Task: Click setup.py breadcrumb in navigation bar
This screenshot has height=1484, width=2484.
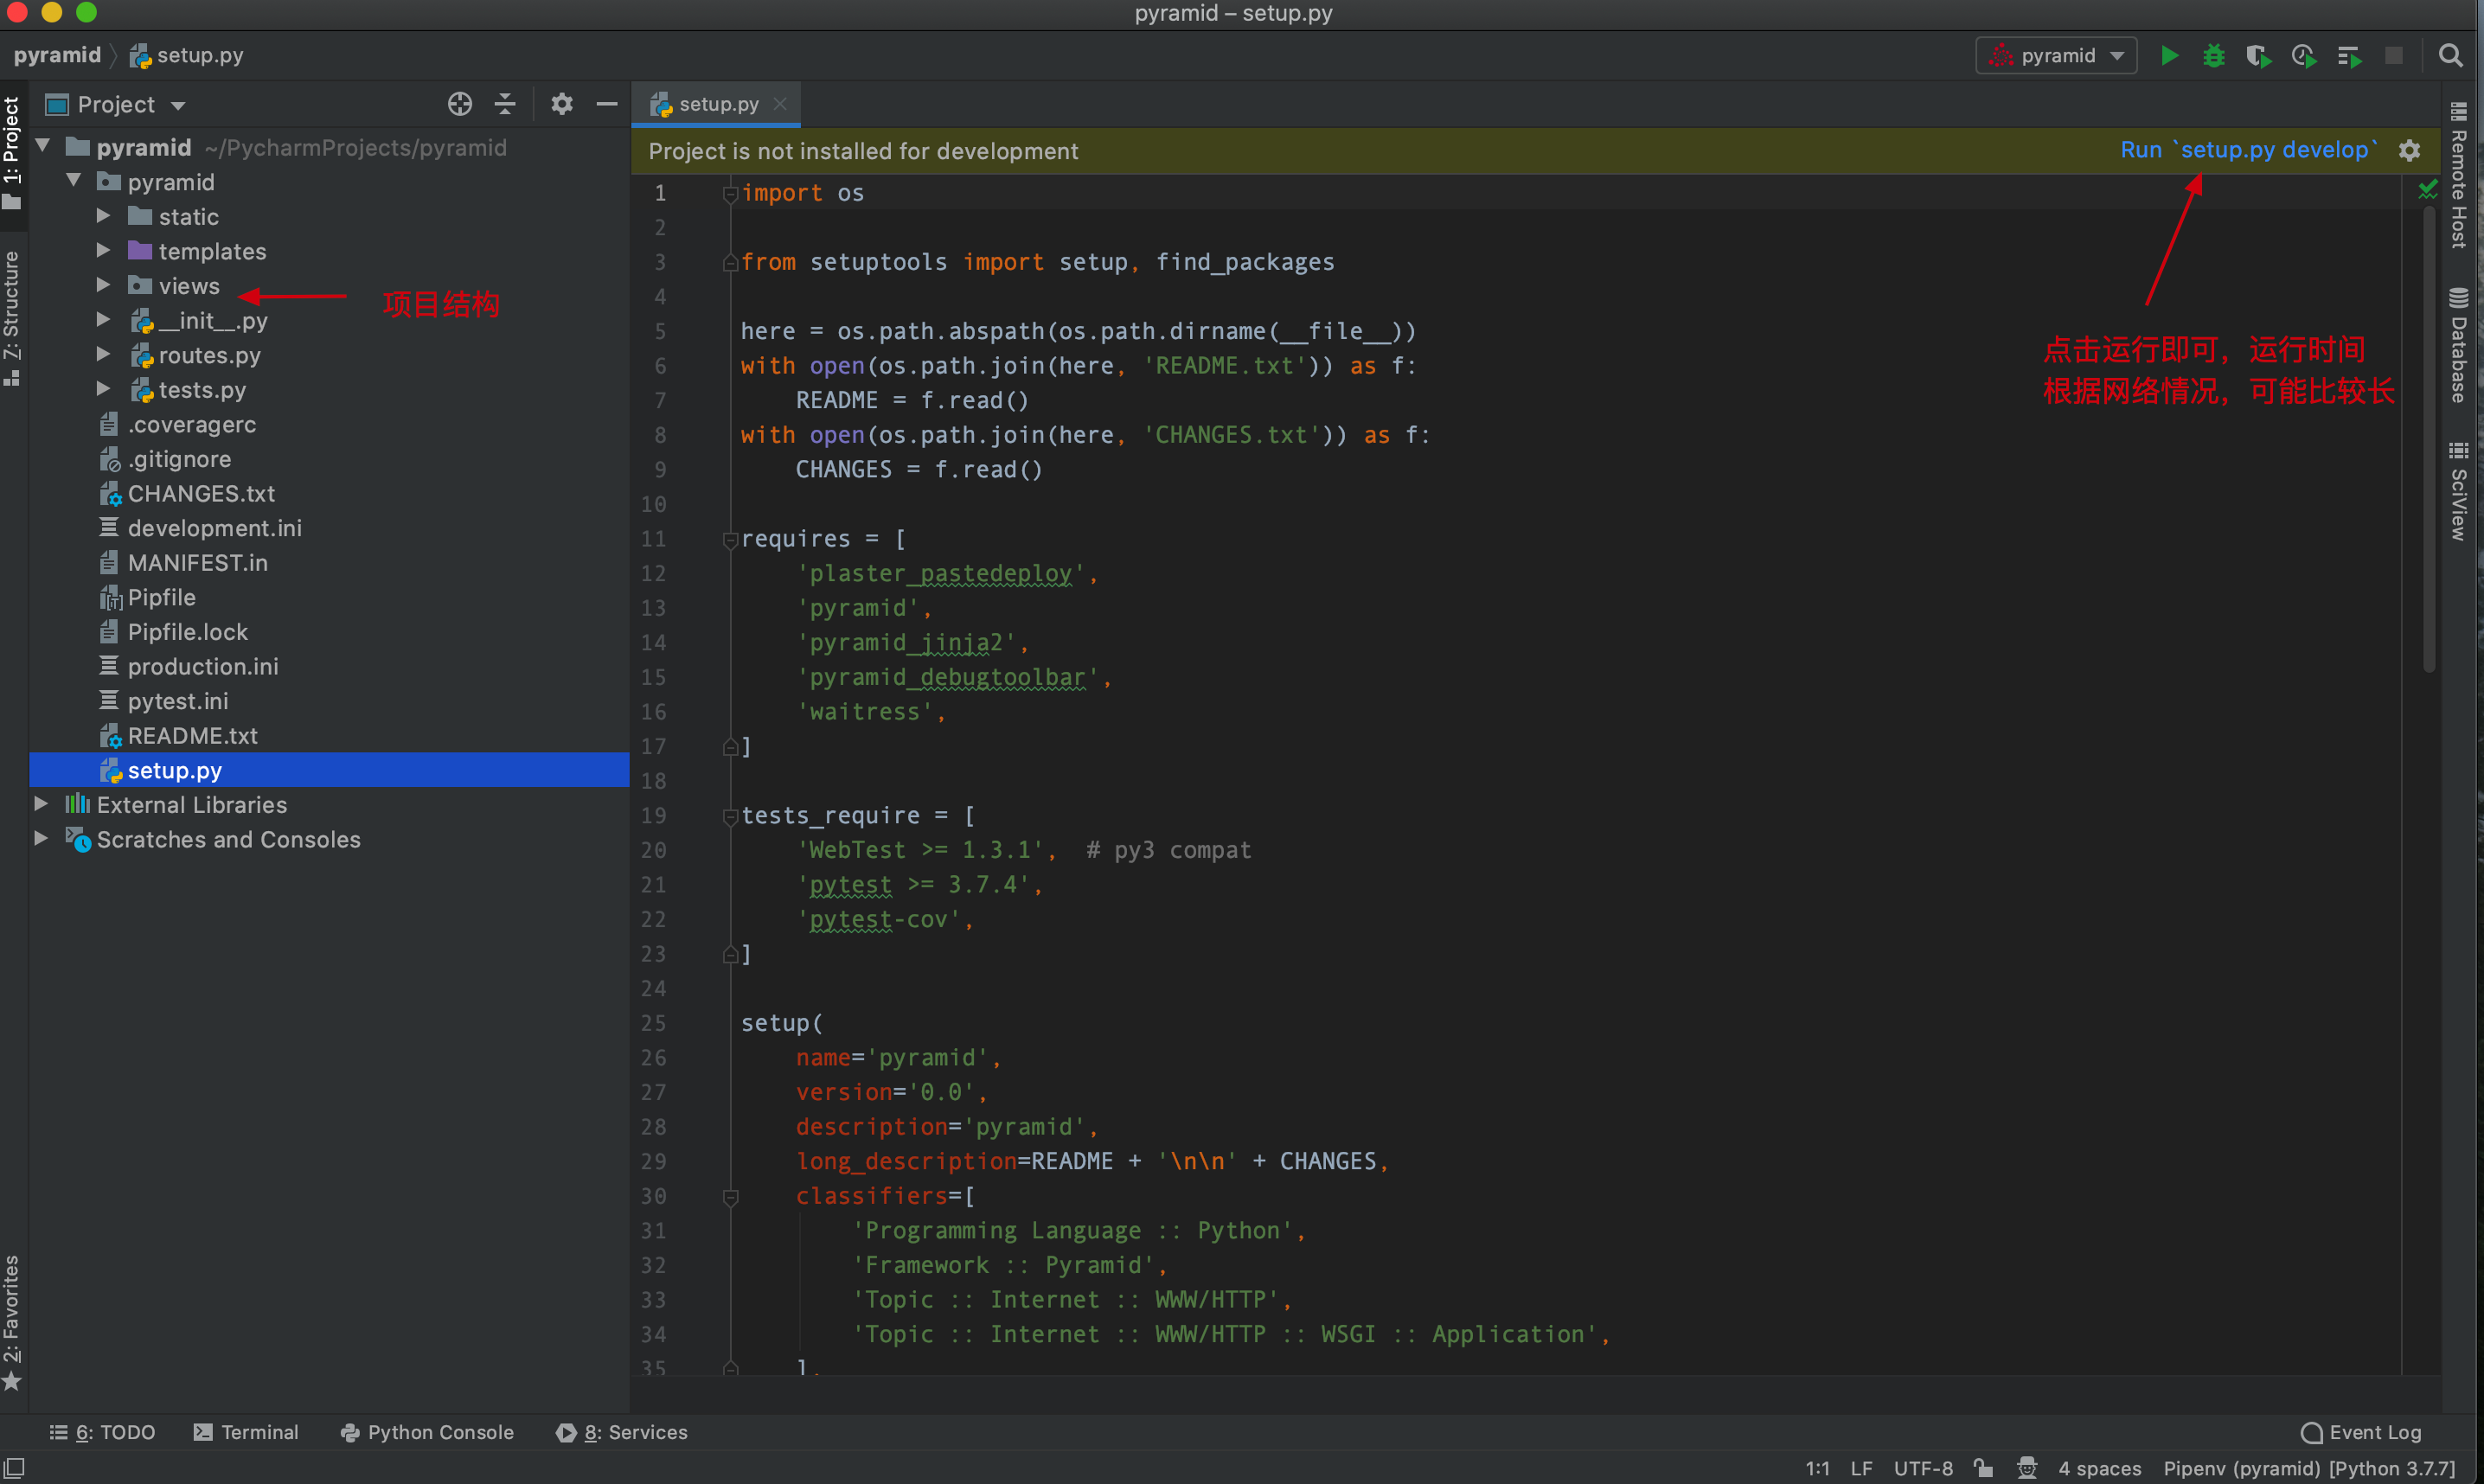Action: point(187,55)
